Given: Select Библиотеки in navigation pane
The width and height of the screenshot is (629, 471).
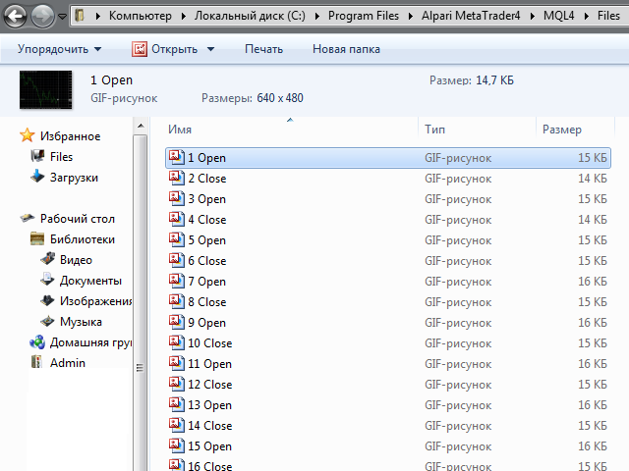Looking at the screenshot, I should pyautogui.click(x=83, y=239).
